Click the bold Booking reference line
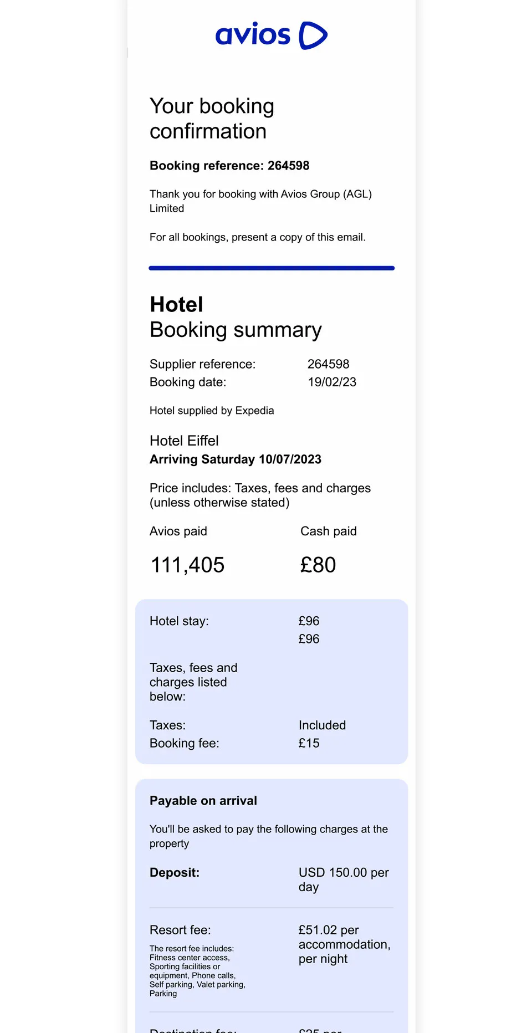This screenshot has width=532, height=1033. tap(229, 166)
